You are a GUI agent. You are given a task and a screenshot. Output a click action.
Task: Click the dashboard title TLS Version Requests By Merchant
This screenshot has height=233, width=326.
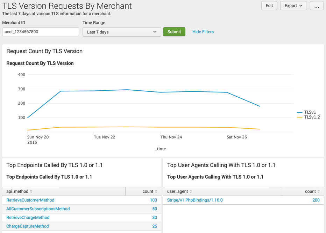click(x=67, y=6)
